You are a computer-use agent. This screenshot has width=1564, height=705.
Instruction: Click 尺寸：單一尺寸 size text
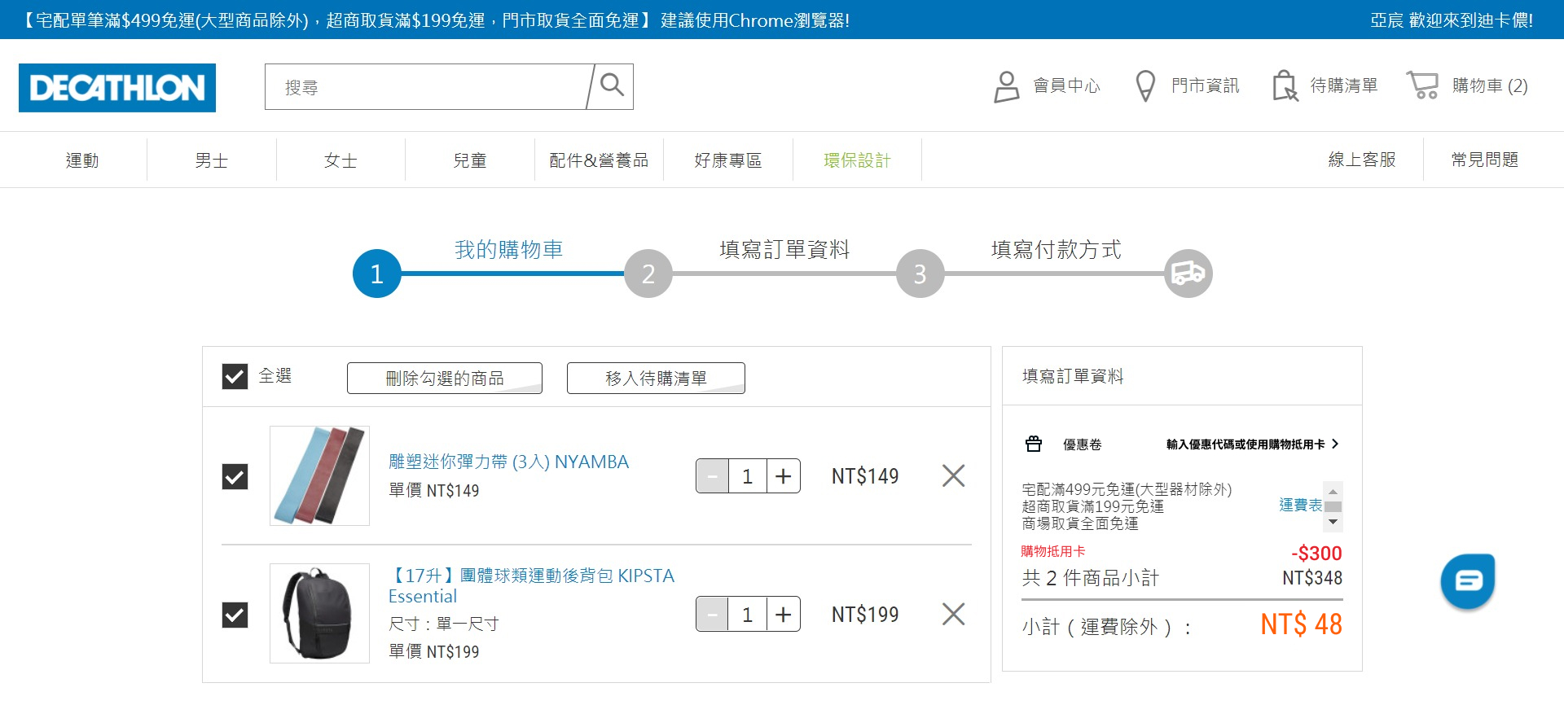444,624
